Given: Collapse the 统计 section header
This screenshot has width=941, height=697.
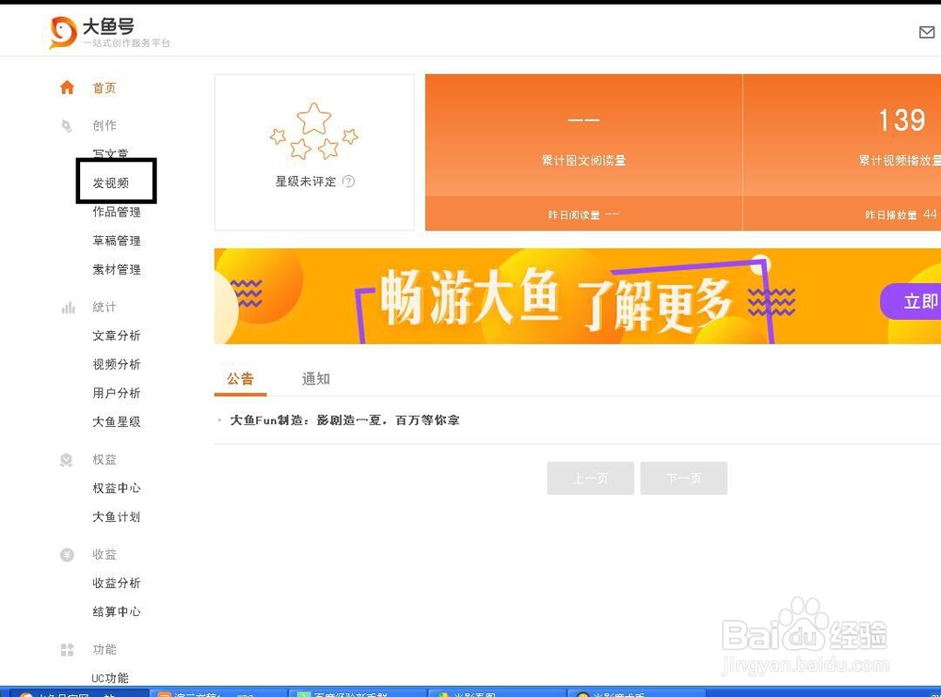Looking at the screenshot, I should (104, 307).
